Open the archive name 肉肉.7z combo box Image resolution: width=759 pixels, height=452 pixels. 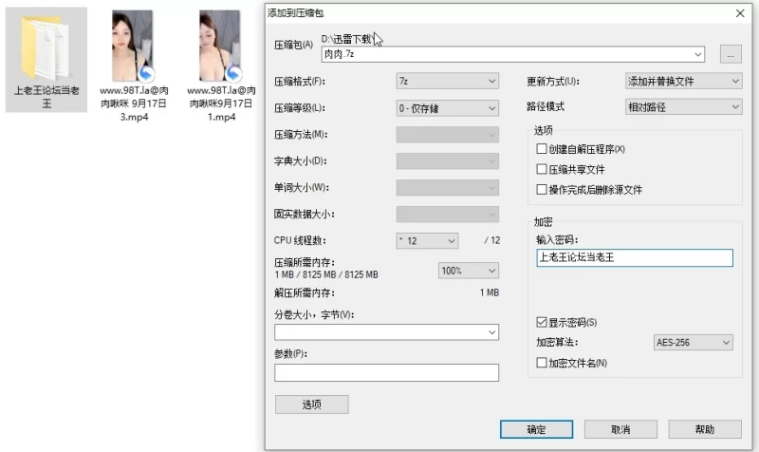point(512,54)
